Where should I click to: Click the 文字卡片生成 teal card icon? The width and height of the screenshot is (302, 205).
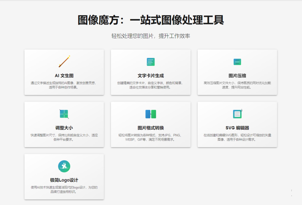tap(150, 62)
